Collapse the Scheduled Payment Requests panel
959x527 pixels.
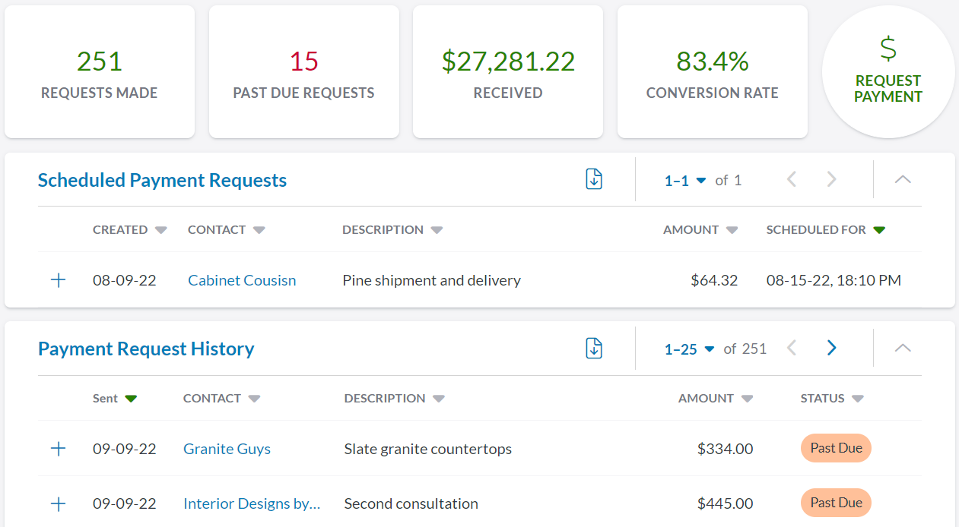[x=902, y=180]
